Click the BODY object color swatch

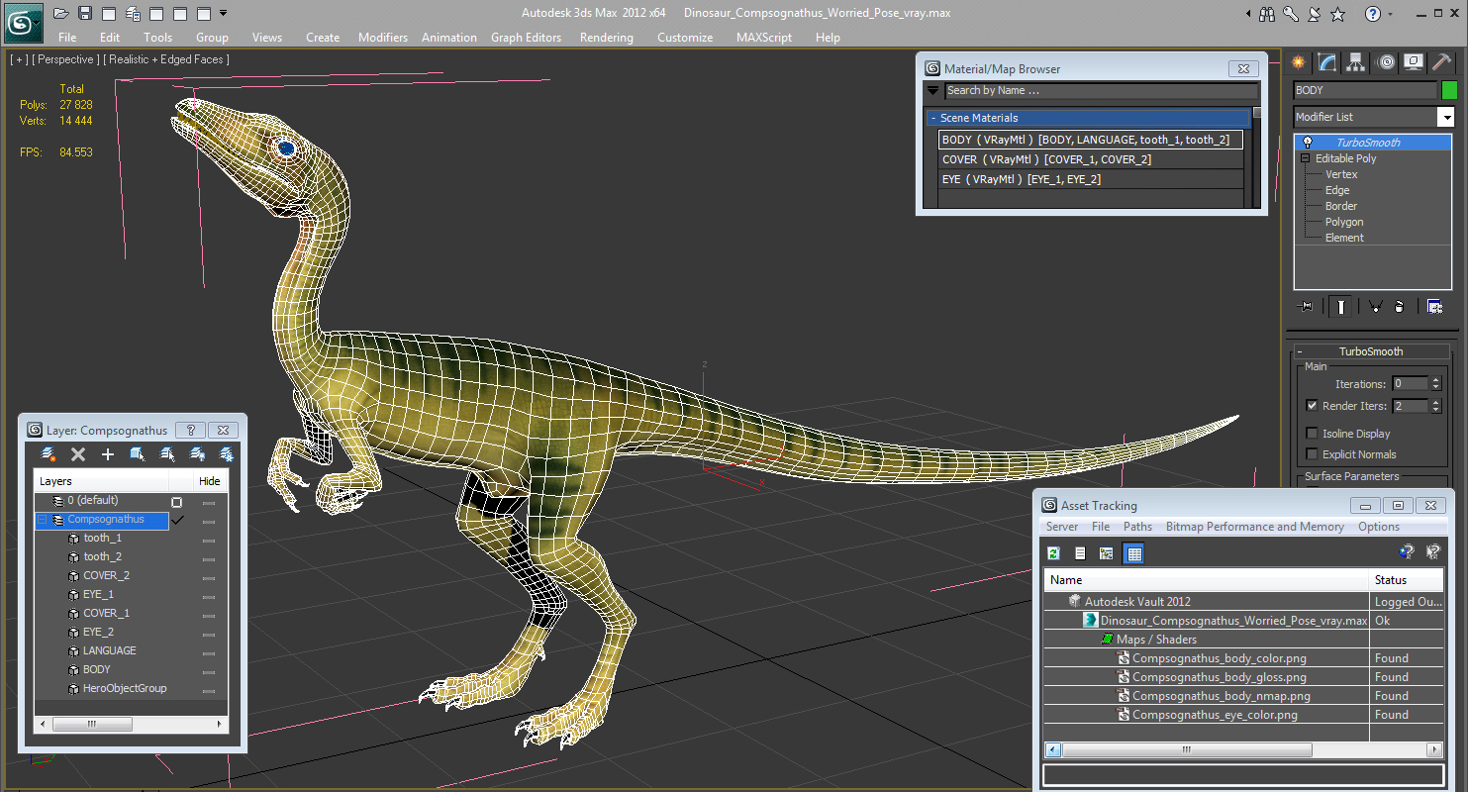(1449, 90)
